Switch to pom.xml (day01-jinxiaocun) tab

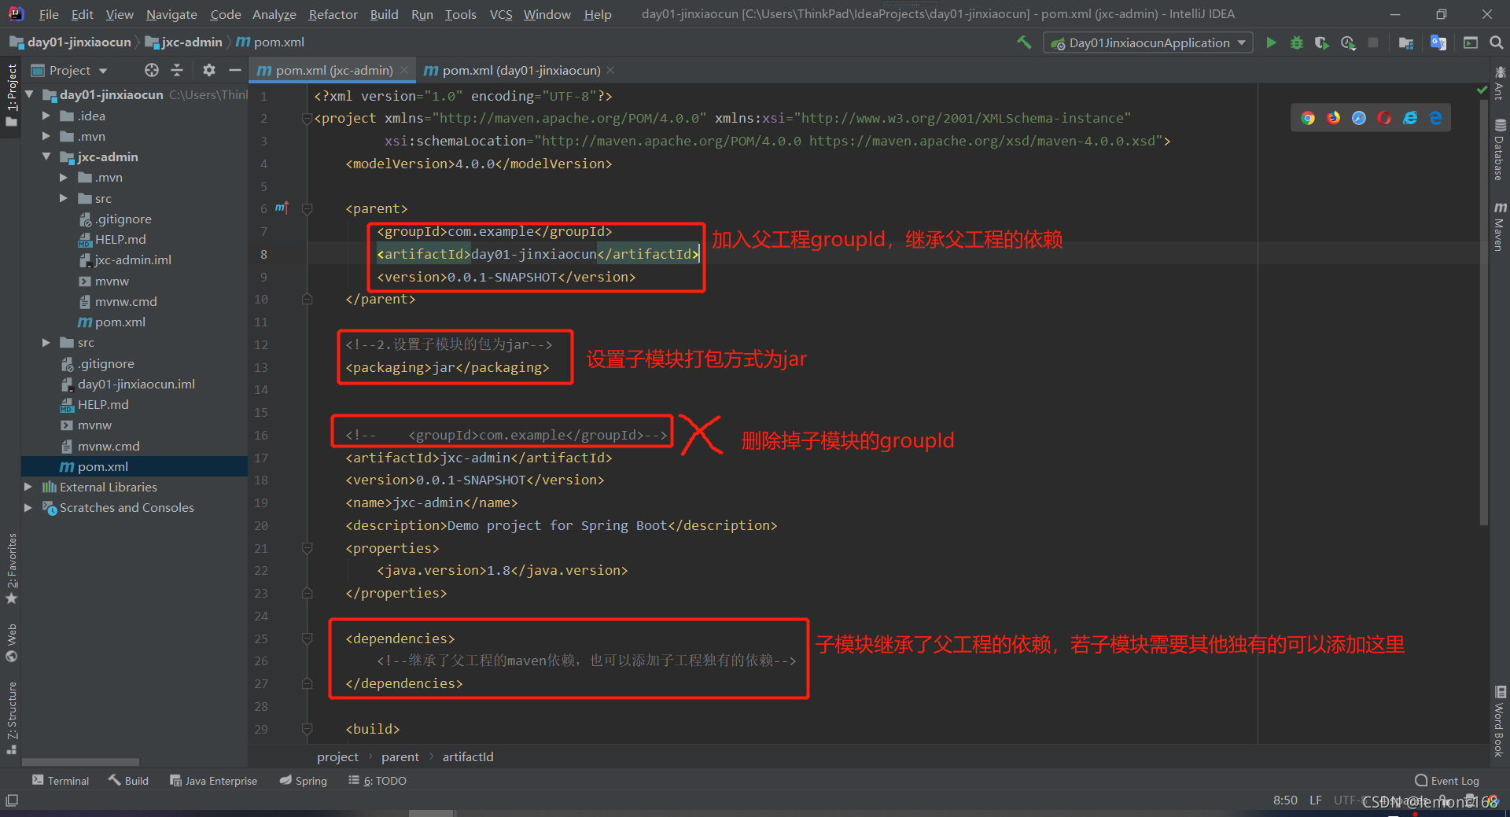click(521, 70)
